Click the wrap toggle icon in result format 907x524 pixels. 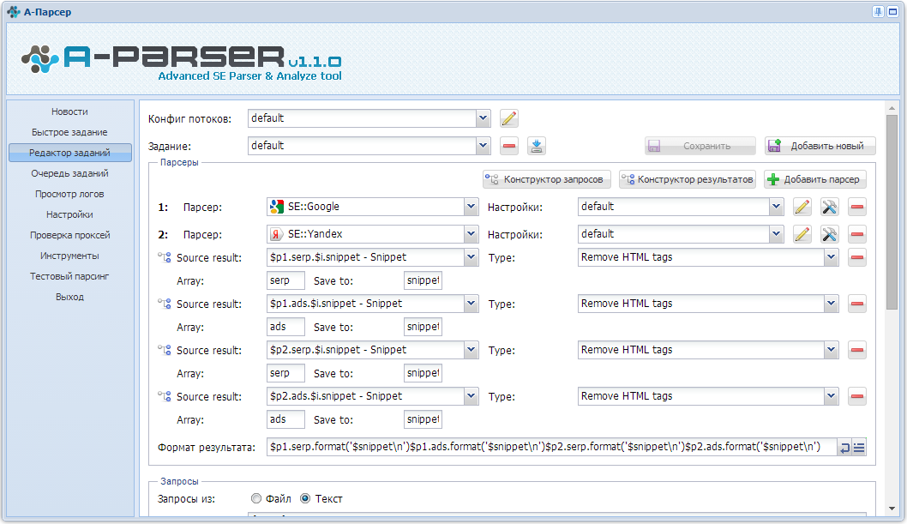pos(844,447)
